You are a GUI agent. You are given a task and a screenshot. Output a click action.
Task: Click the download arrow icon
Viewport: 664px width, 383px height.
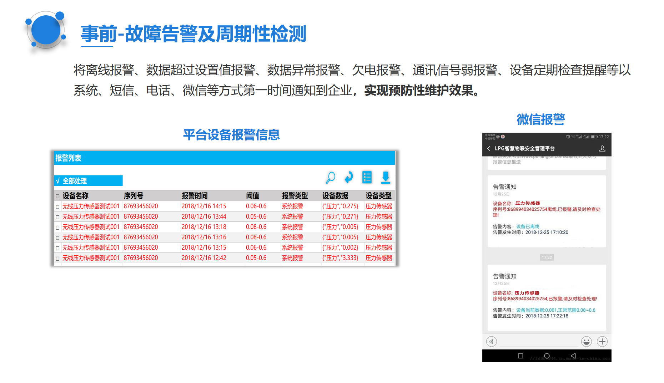(x=386, y=177)
